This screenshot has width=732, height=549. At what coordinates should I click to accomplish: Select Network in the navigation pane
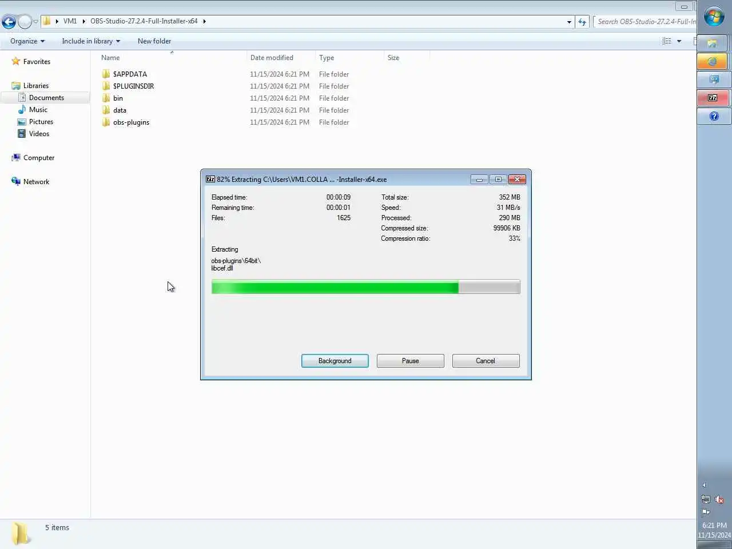36,182
